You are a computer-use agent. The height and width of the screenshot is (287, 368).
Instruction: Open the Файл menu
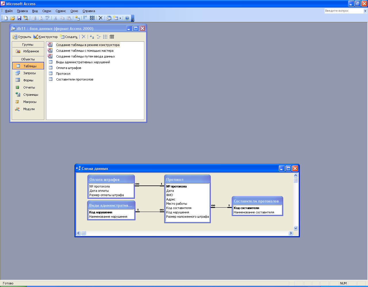click(x=9, y=11)
